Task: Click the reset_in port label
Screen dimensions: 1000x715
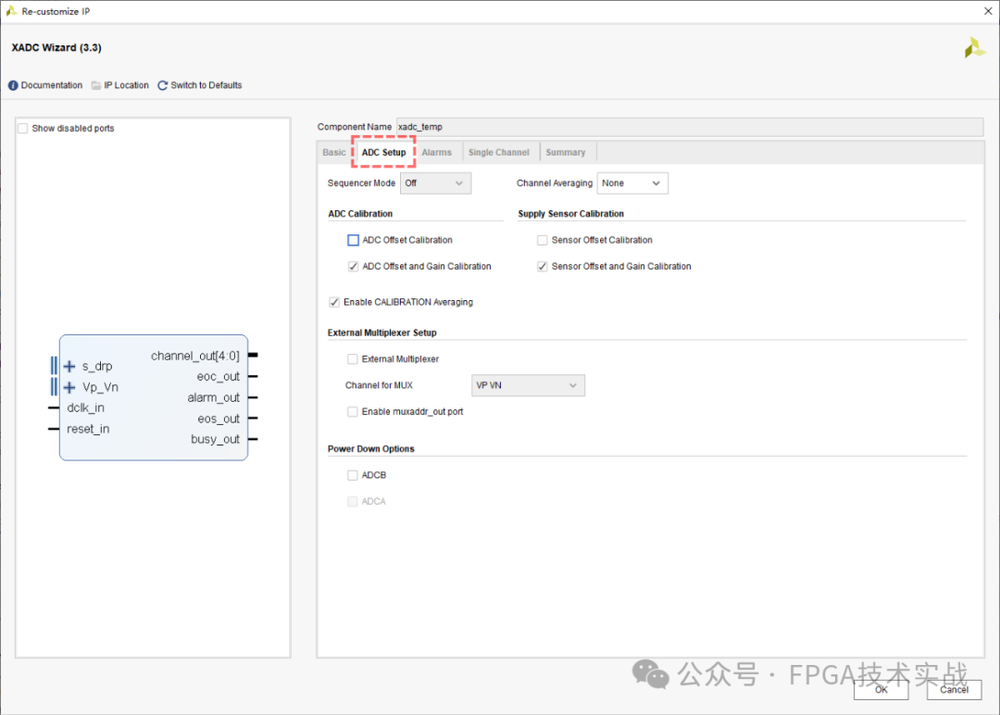Action: [88, 429]
